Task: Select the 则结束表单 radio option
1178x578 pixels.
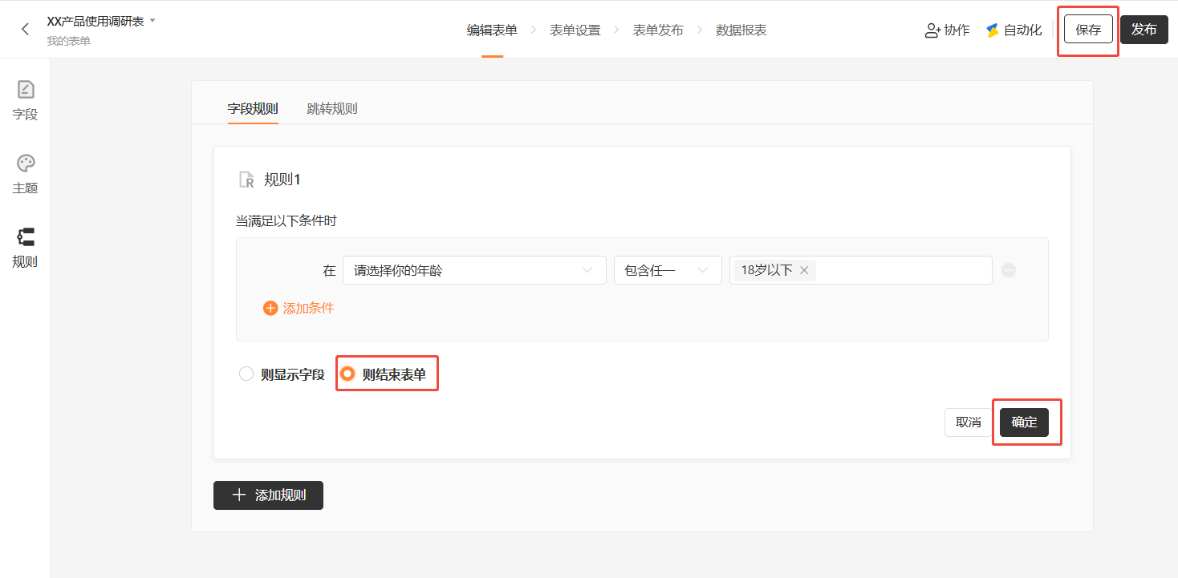Action: (347, 374)
